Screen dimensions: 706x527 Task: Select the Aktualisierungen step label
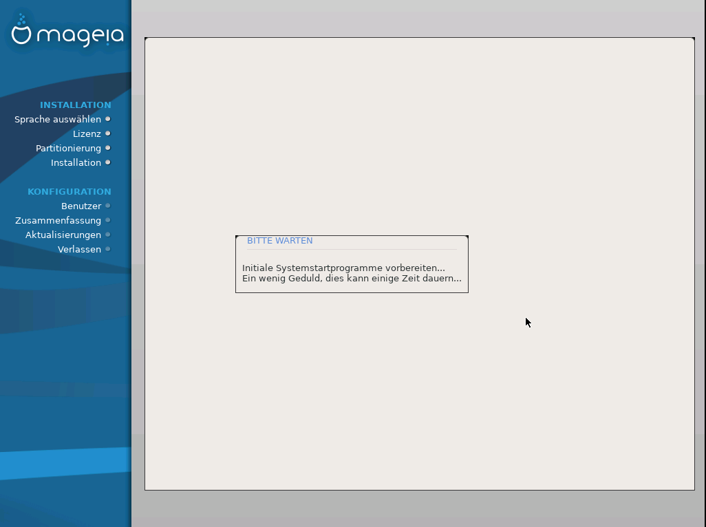click(x=63, y=235)
